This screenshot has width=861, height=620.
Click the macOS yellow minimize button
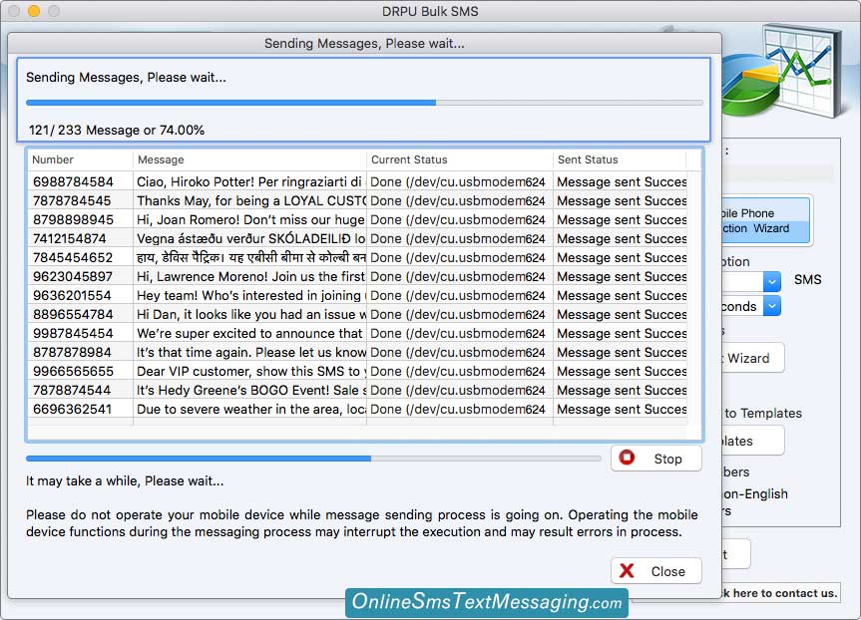coord(34,11)
